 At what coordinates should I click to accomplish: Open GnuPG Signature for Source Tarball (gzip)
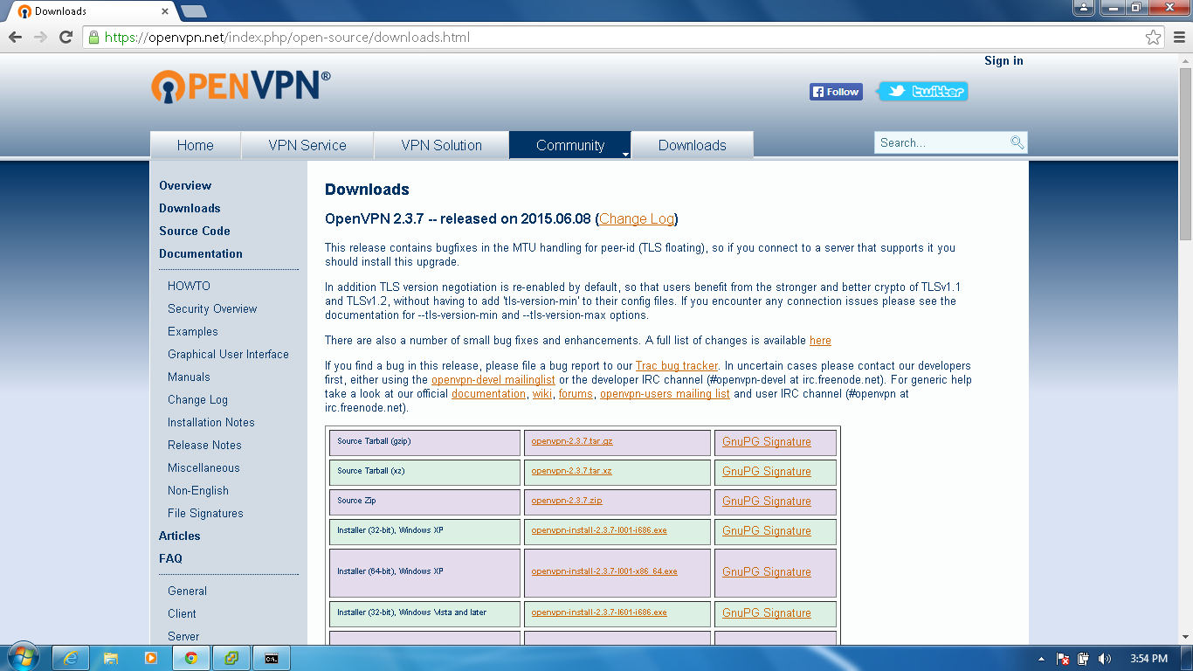(767, 441)
